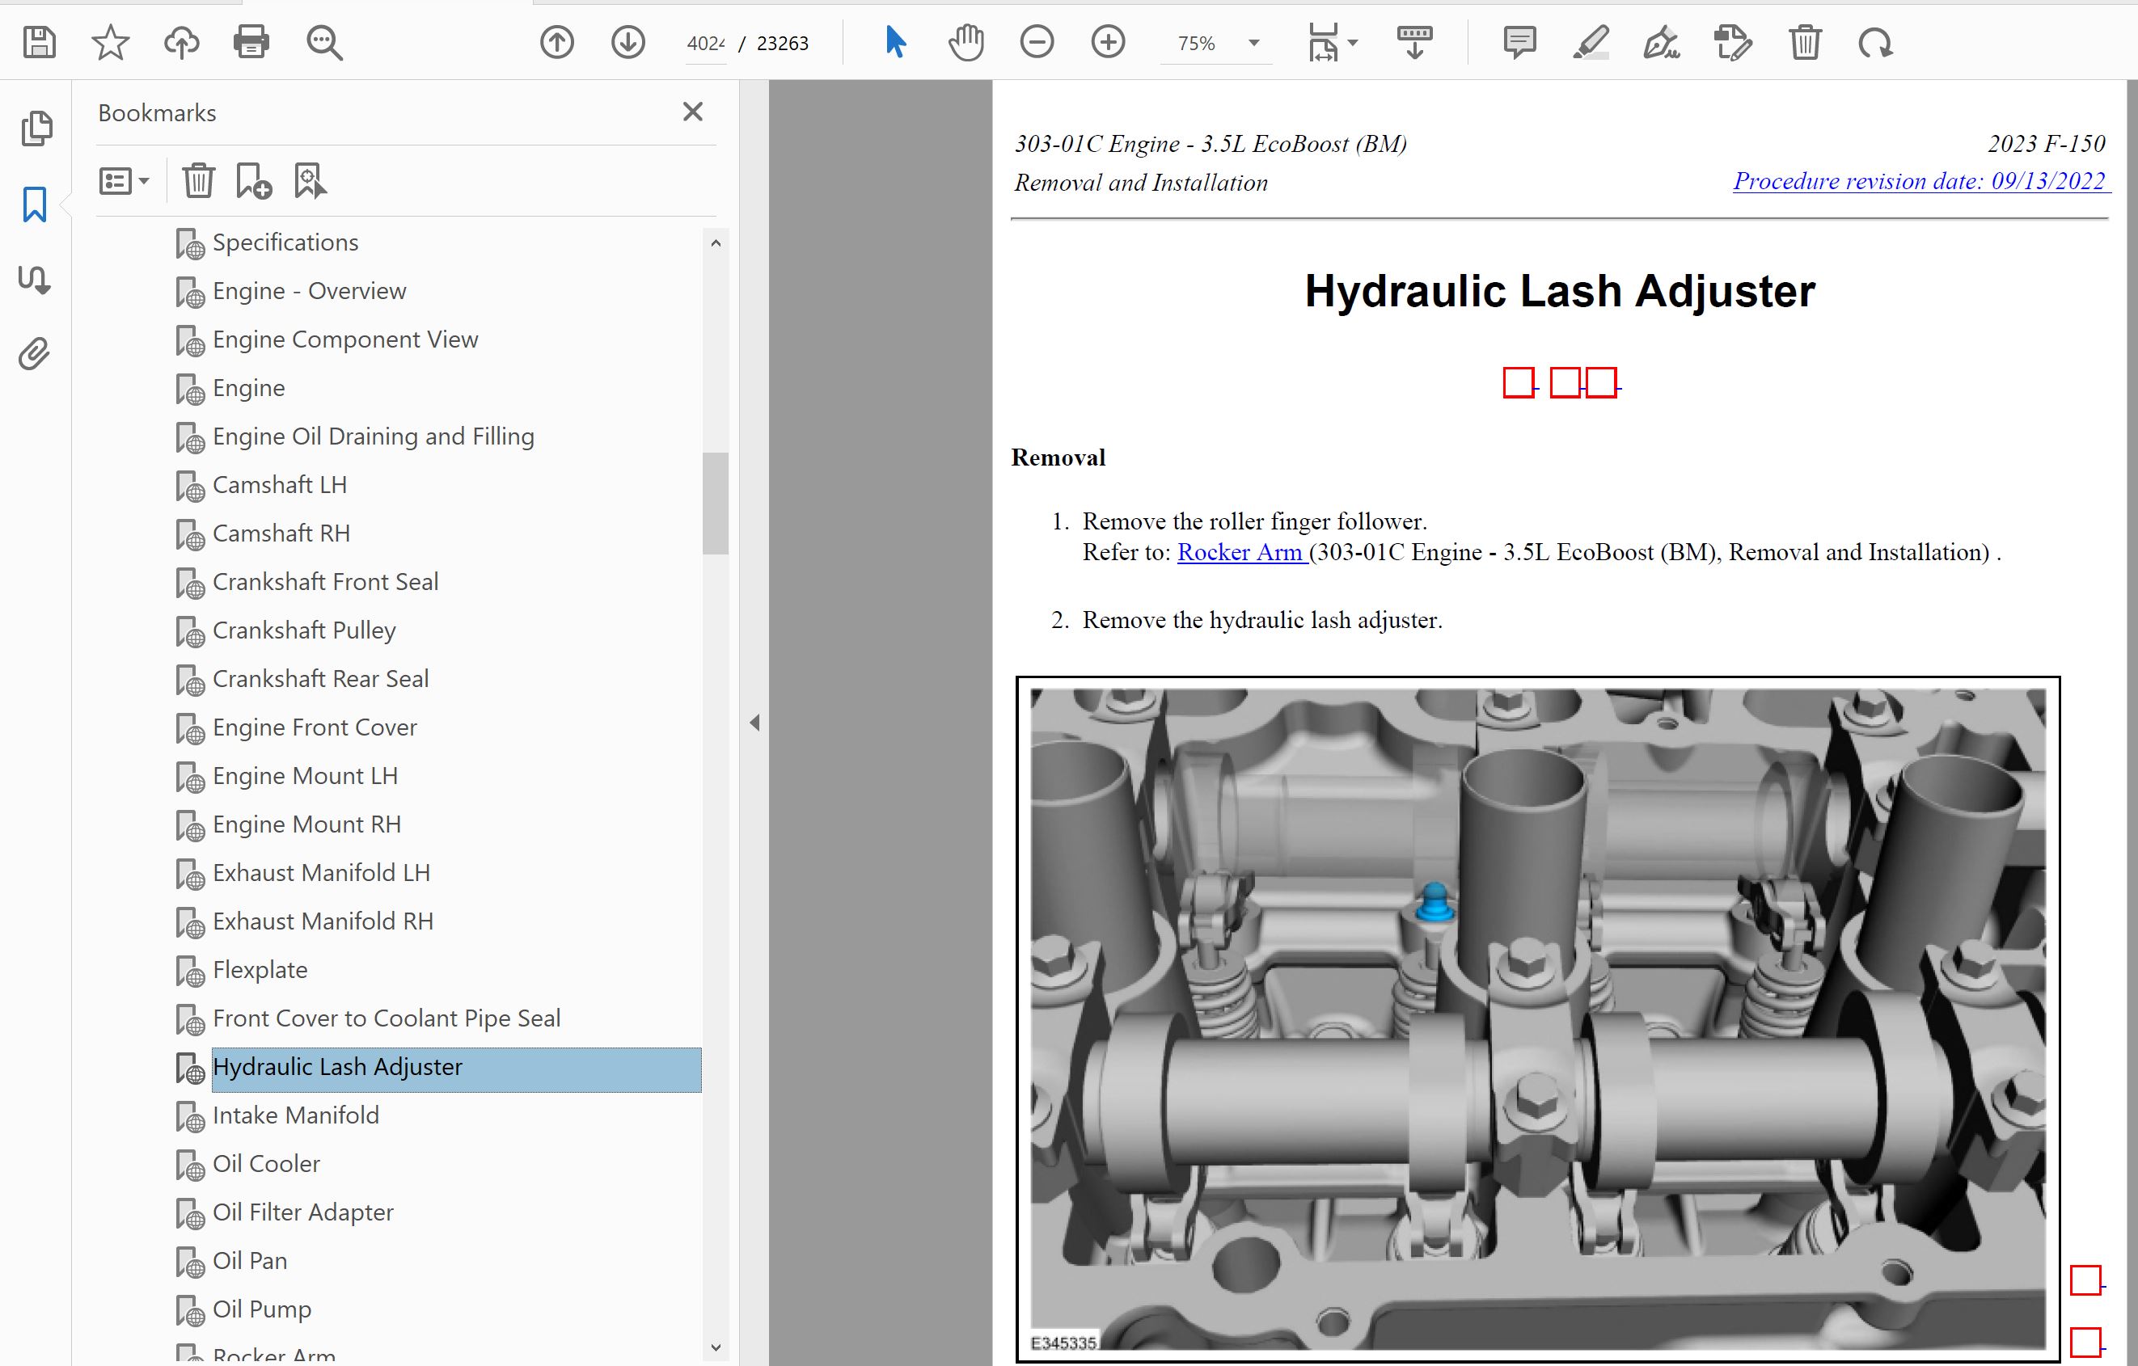This screenshot has width=2138, height=1366.
Task: Click the Procedure revision date link
Action: (1919, 181)
